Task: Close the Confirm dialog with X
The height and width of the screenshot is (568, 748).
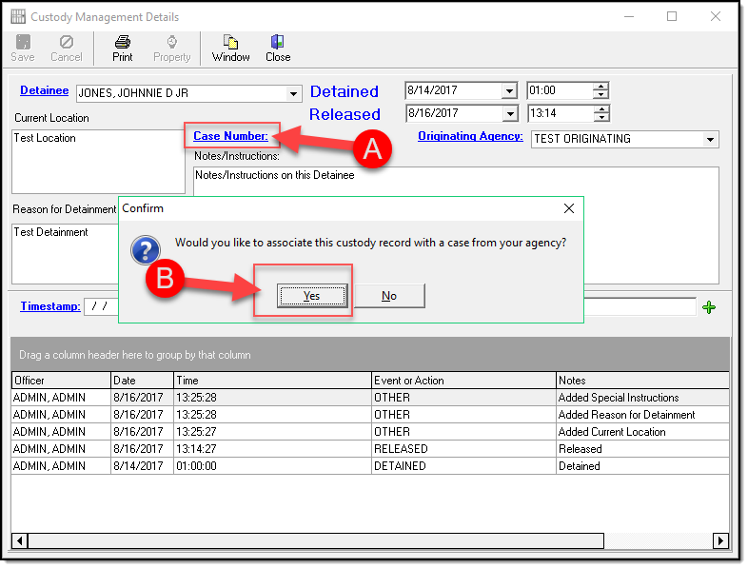Action: point(569,208)
